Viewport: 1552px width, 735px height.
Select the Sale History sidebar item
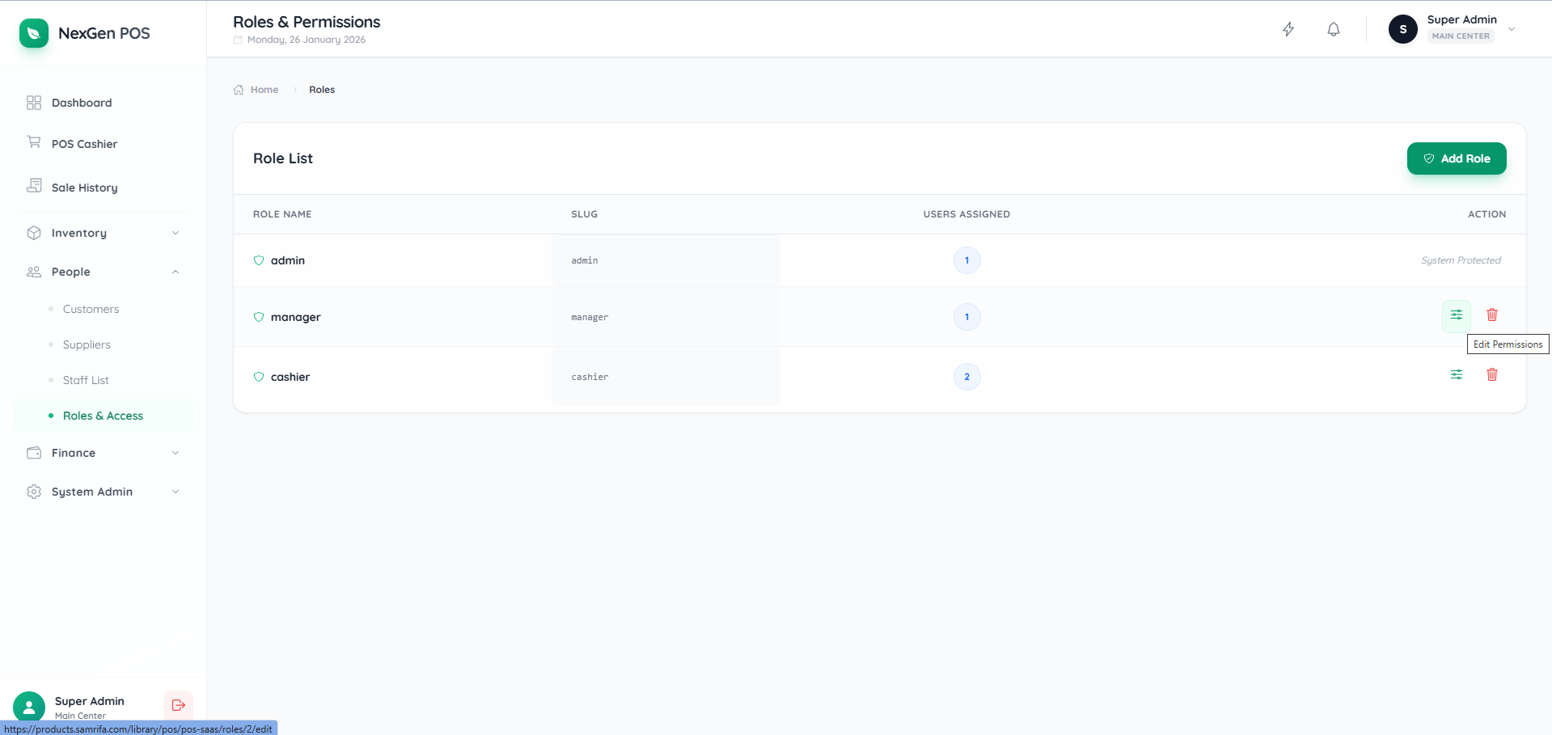pyautogui.click(x=82, y=187)
